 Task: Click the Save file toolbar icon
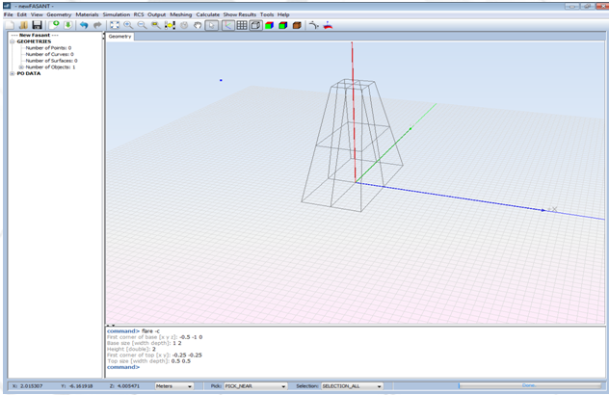point(37,25)
